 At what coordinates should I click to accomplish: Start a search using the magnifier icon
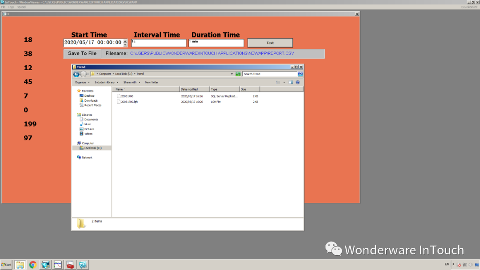tap(300, 73)
